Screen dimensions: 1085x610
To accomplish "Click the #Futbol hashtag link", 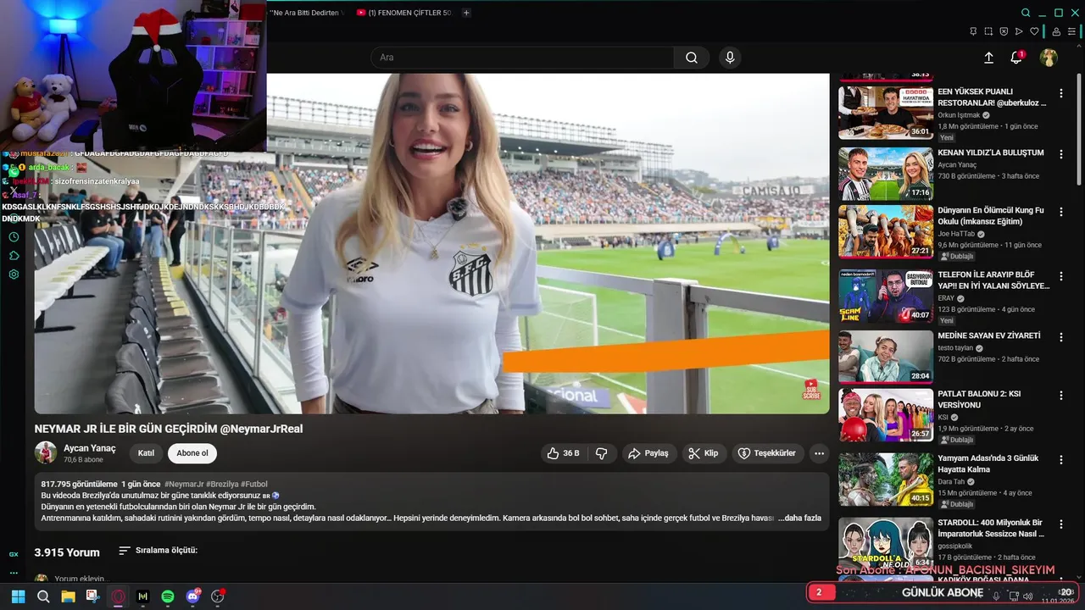I will tap(254, 484).
